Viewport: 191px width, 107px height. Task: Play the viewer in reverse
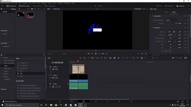[92, 53]
